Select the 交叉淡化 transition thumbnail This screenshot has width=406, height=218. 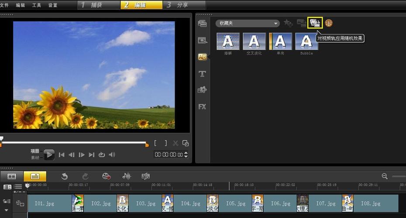(x=254, y=41)
